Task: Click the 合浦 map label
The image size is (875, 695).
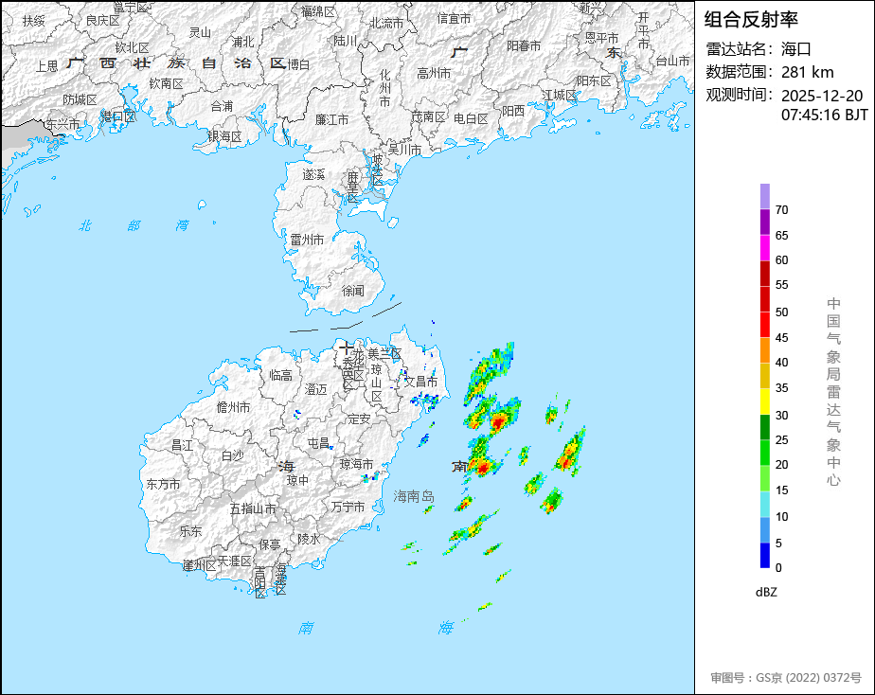Action: [222, 106]
